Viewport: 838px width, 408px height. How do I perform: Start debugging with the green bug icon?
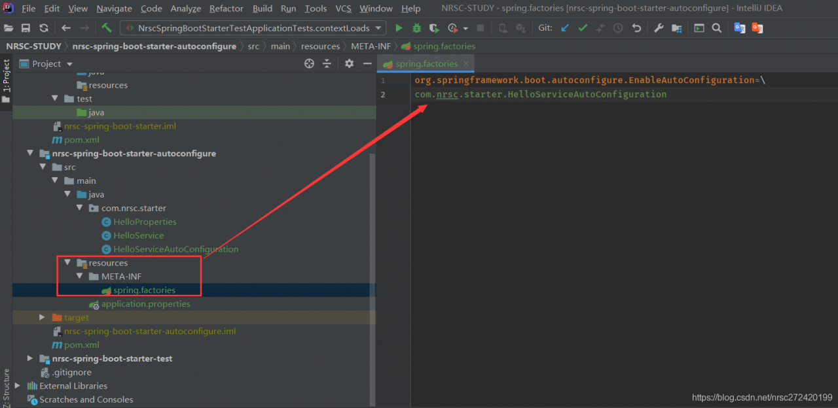416,28
